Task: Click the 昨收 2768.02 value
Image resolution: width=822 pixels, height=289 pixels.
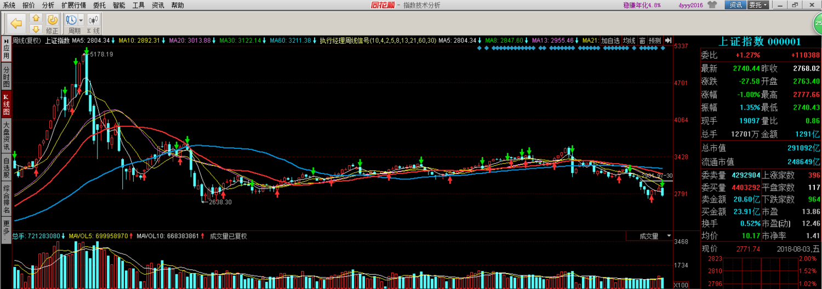Action: 807,68
